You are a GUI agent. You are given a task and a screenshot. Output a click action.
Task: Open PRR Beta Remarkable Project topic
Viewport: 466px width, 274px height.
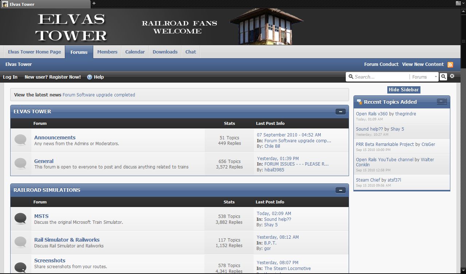pos(385,144)
